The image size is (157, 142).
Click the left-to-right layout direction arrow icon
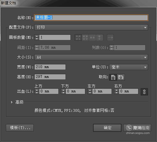110,38
